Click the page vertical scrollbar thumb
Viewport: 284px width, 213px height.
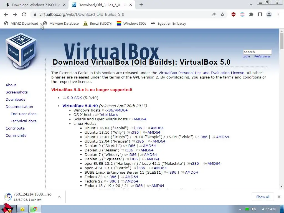[282, 41]
